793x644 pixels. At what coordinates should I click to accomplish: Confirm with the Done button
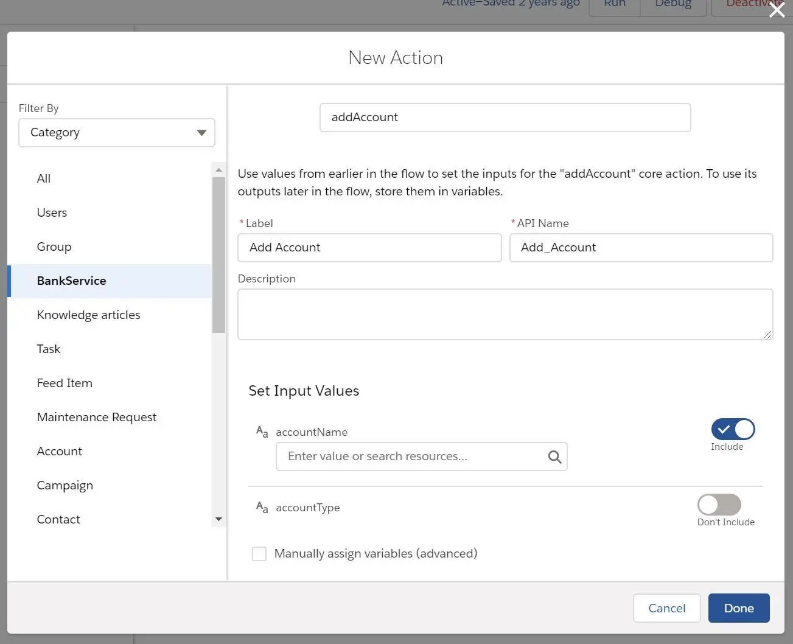click(x=739, y=608)
